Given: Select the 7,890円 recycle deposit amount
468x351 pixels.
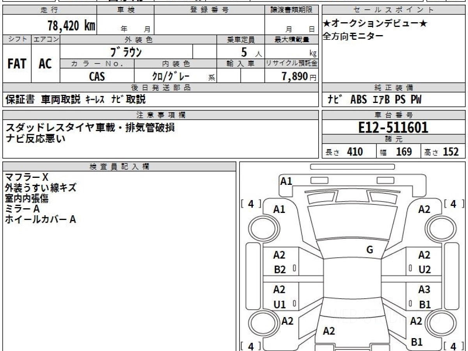Looking at the screenshot, I should [x=299, y=76].
